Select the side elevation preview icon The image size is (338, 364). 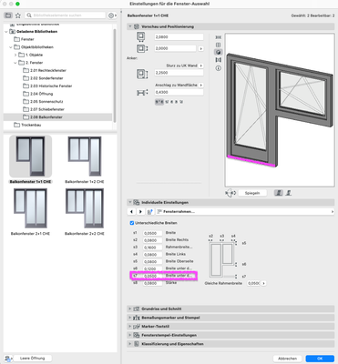click(218, 60)
